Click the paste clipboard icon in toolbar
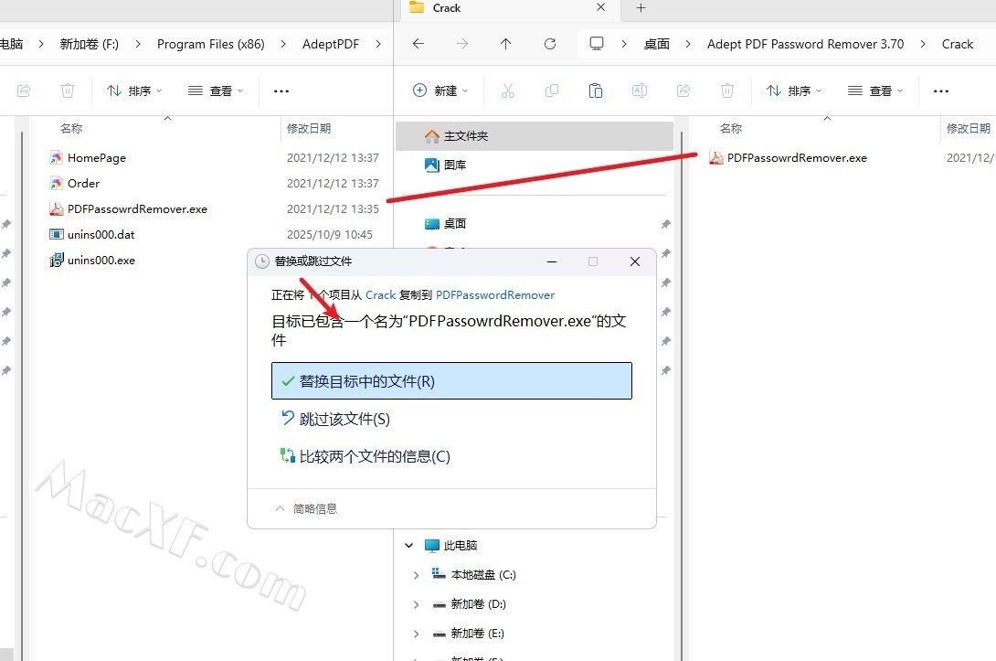 coord(596,91)
